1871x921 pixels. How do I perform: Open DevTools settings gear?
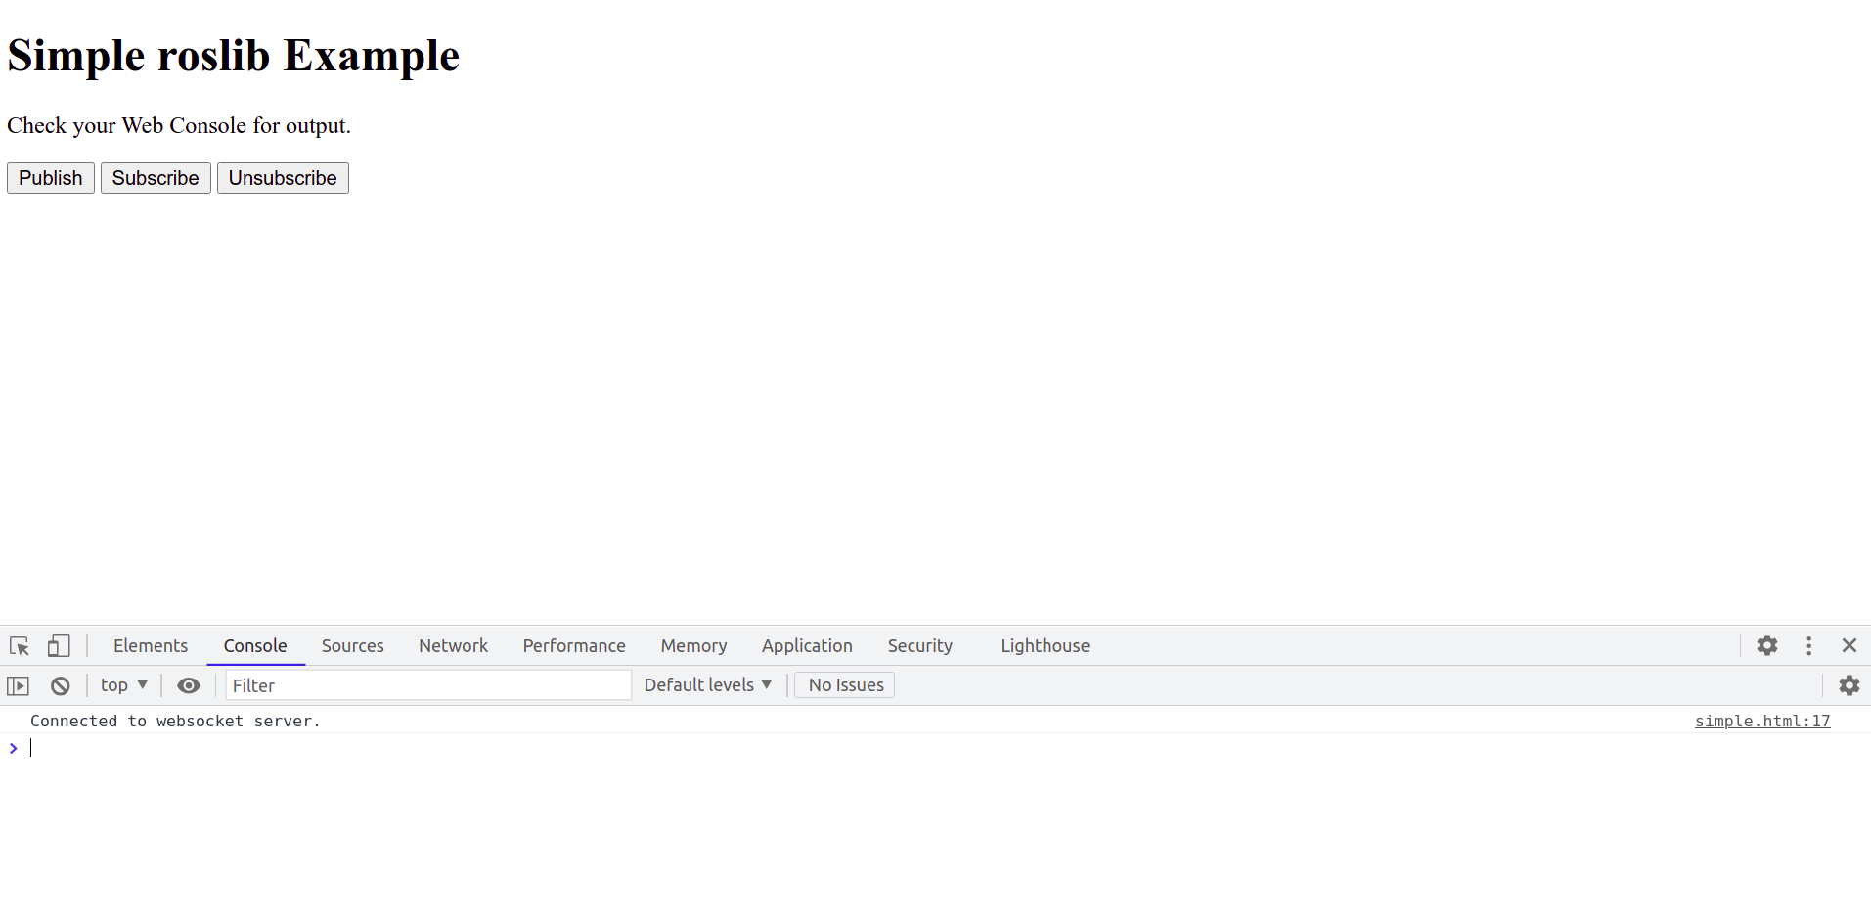(x=1767, y=645)
